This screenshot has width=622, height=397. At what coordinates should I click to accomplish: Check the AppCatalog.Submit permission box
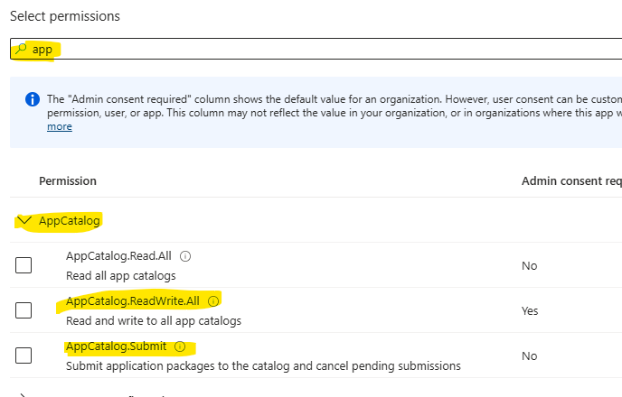click(24, 355)
